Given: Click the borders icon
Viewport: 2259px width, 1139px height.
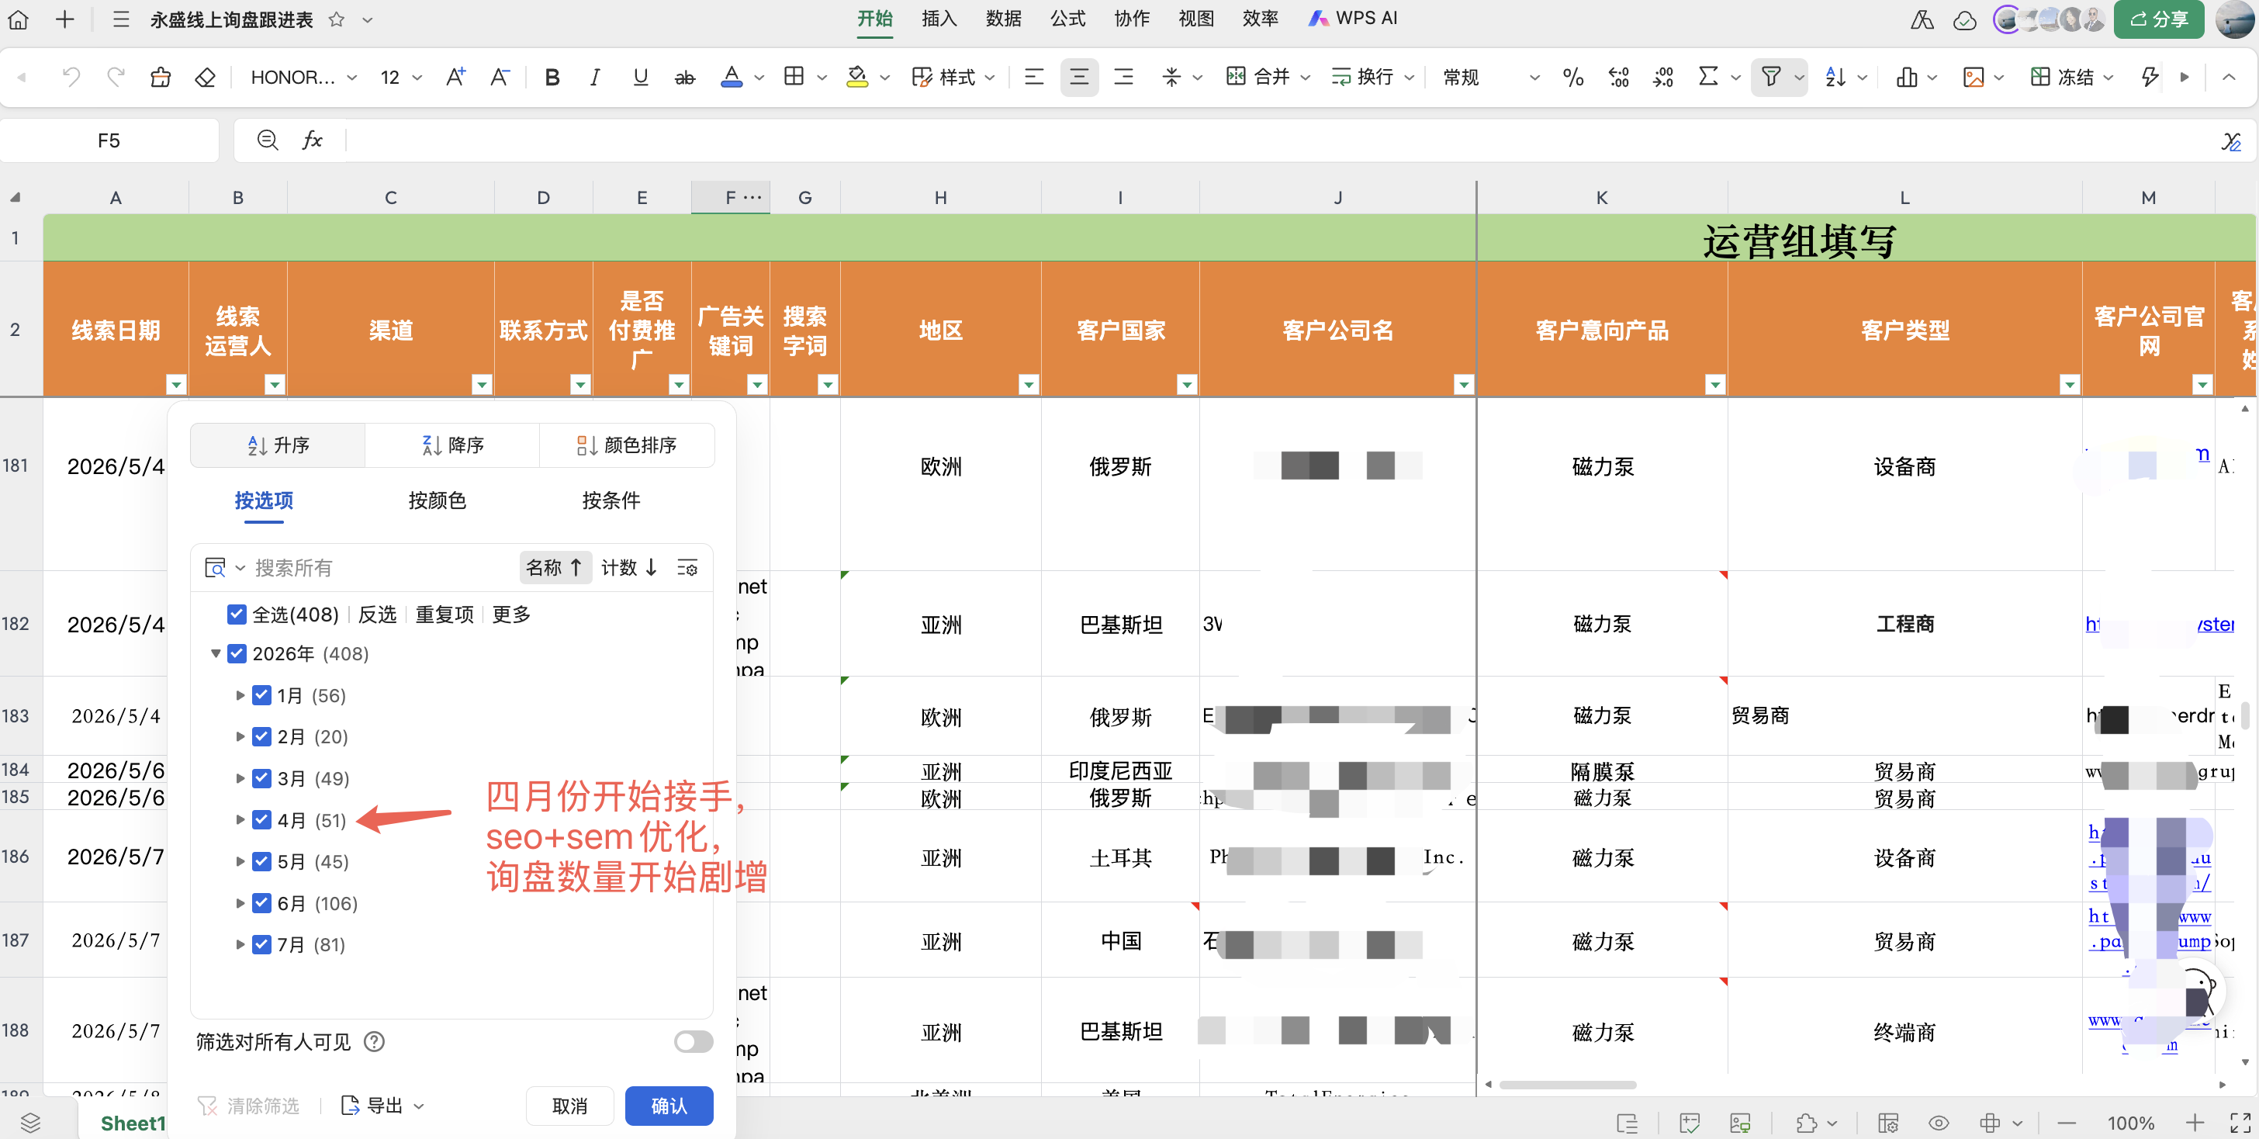Looking at the screenshot, I should pos(794,77).
